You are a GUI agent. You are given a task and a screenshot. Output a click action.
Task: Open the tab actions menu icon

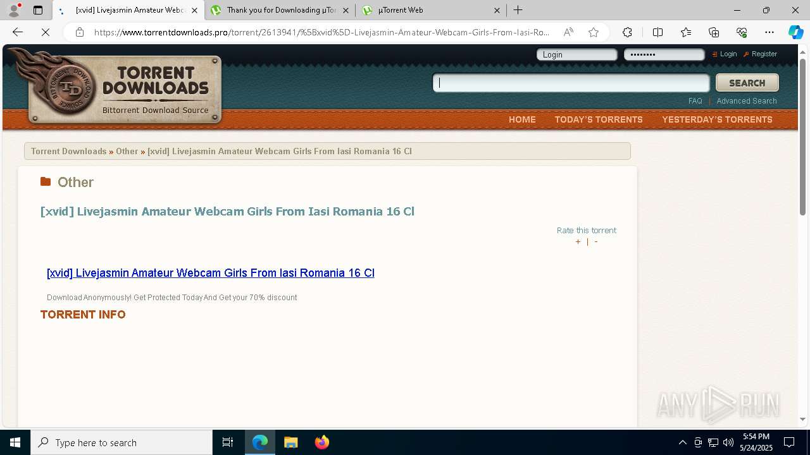coord(38,10)
